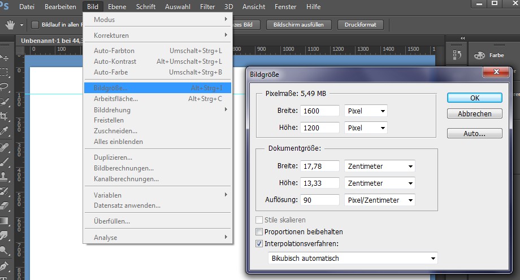This screenshot has width=520, height=280.
Task: Select the Brush tool
Action: (4, 161)
